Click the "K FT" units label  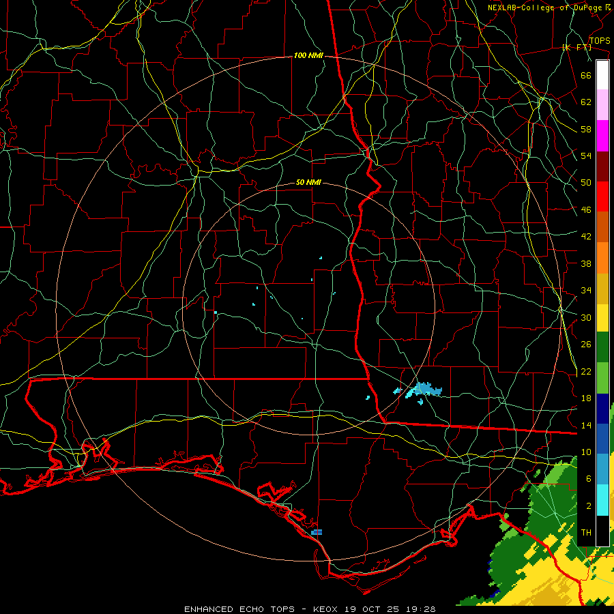tap(577, 47)
